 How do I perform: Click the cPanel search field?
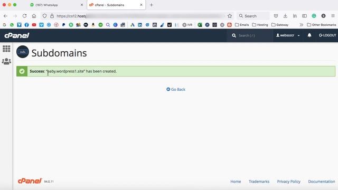tap(250, 35)
